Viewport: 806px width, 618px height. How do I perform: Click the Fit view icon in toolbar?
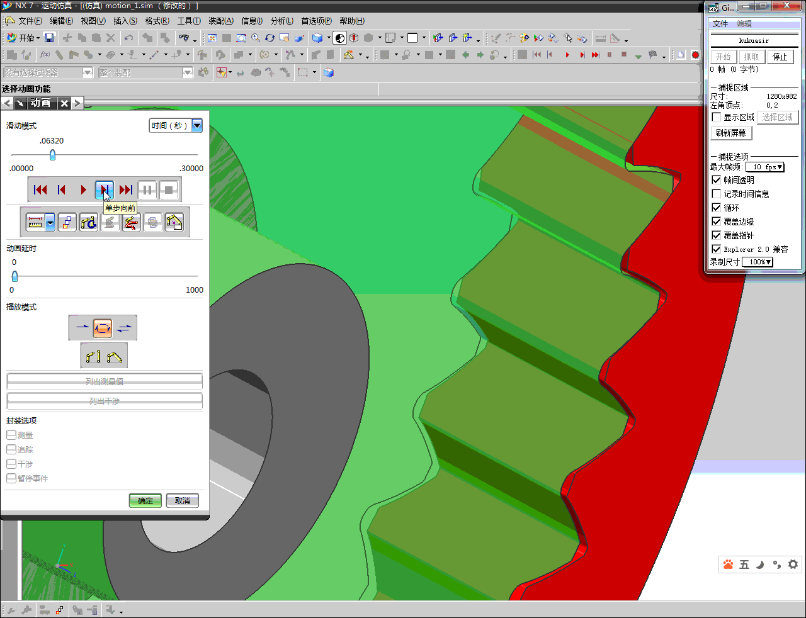tap(212, 38)
